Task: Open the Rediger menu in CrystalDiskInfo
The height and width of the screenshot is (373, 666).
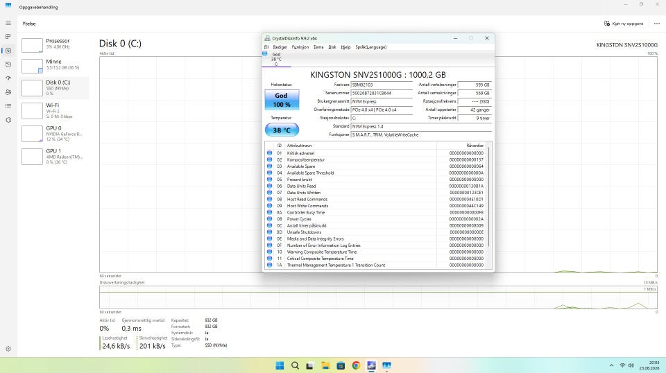Action: pyautogui.click(x=280, y=47)
